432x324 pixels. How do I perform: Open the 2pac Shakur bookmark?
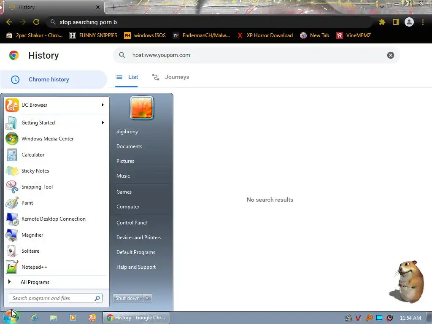[x=35, y=35]
